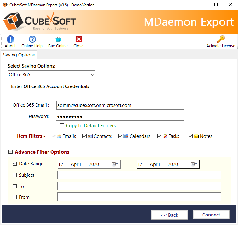Click the Activate License key icon
This screenshot has height=225, width=238.
coord(221,39)
